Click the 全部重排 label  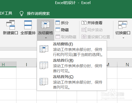[x=28, y=33]
